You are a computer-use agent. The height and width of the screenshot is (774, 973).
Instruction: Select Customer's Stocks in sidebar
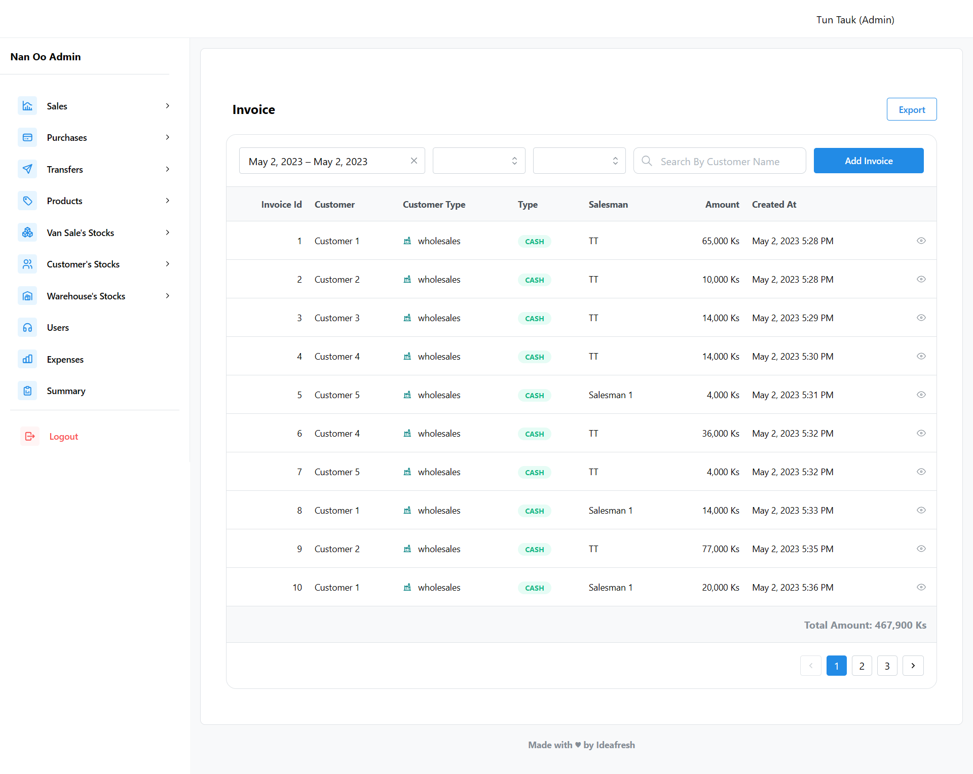[x=83, y=264]
